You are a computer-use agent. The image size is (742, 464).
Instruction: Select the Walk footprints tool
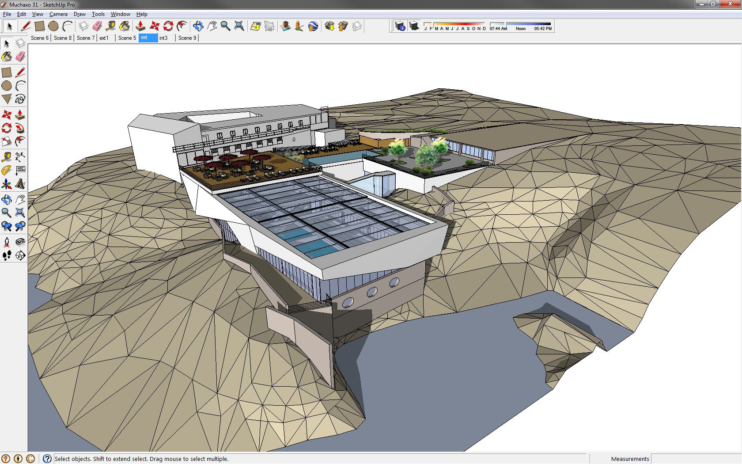click(x=7, y=255)
